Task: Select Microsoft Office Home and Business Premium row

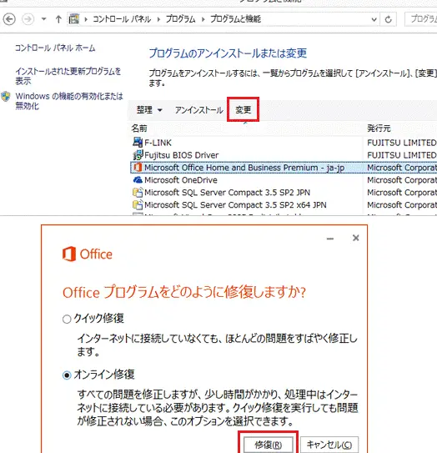Action: click(x=284, y=168)
